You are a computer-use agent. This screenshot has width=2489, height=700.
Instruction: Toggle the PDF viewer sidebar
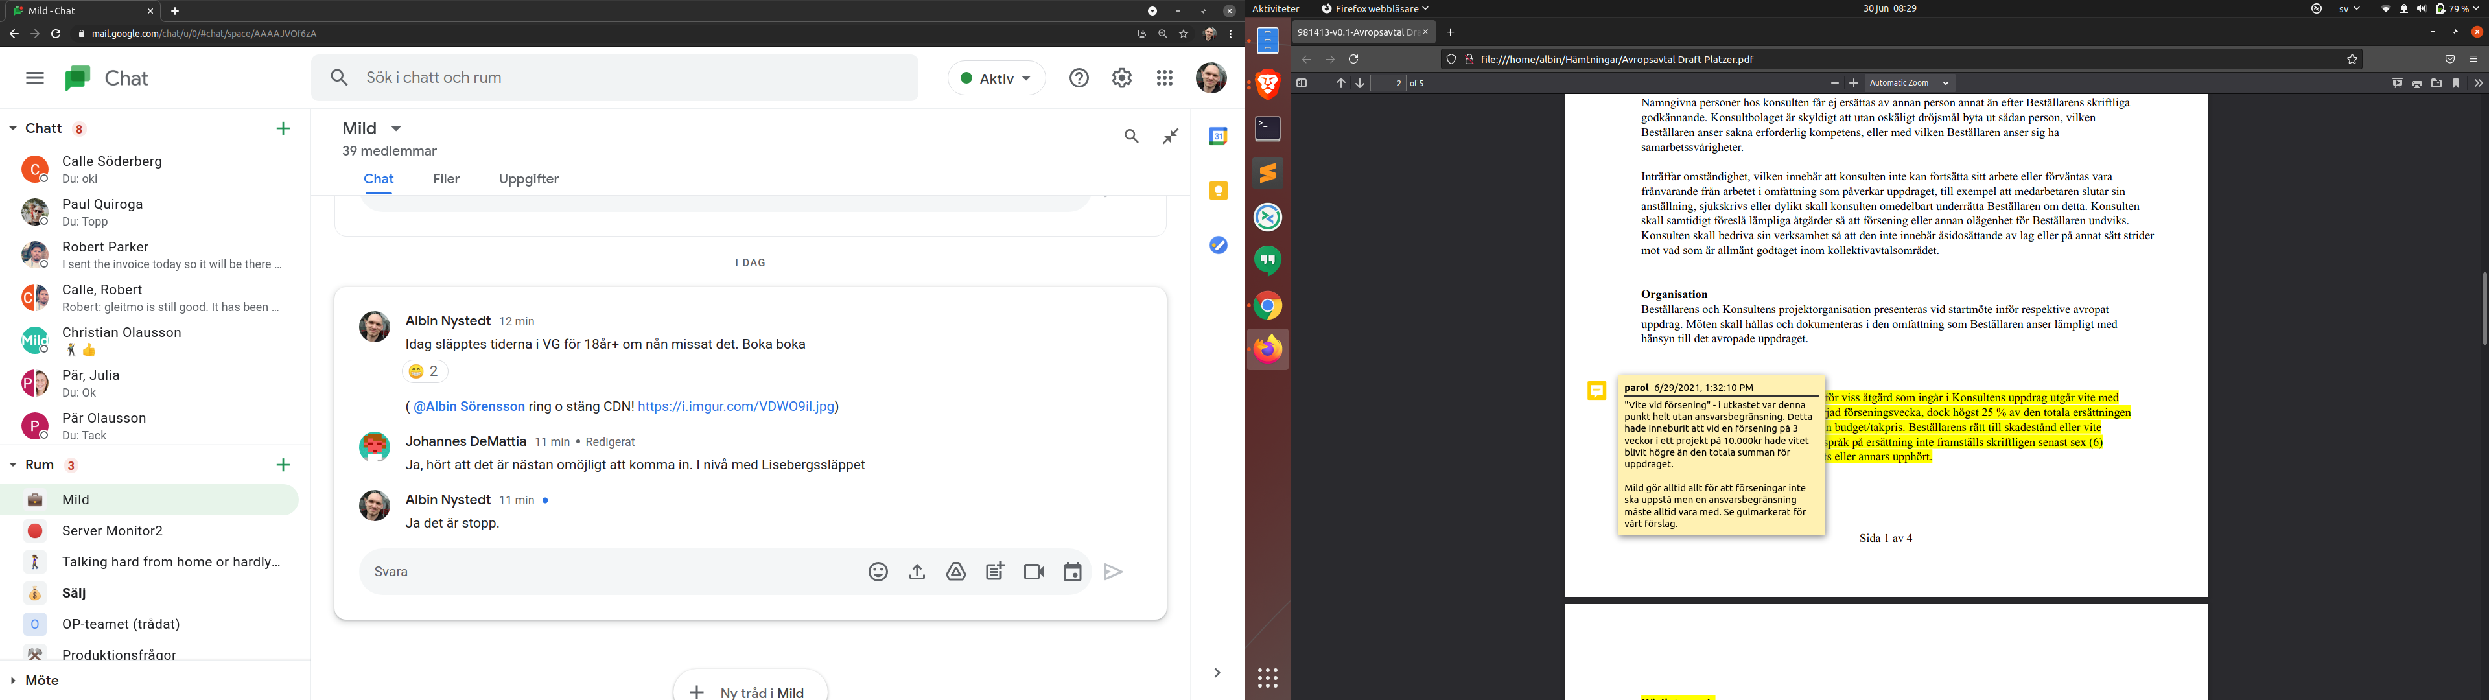tap(1302, 83)
